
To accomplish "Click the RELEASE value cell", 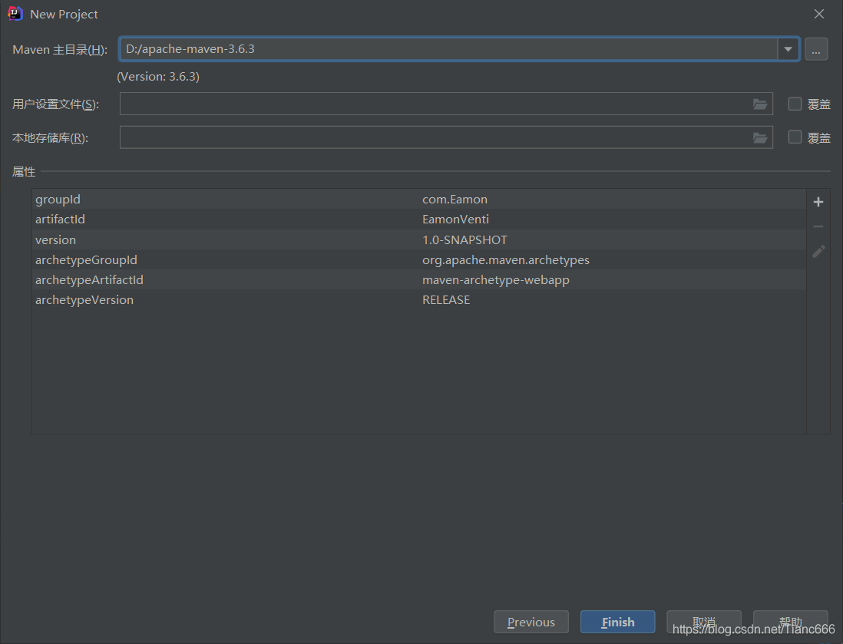I will tap(446, 300).
